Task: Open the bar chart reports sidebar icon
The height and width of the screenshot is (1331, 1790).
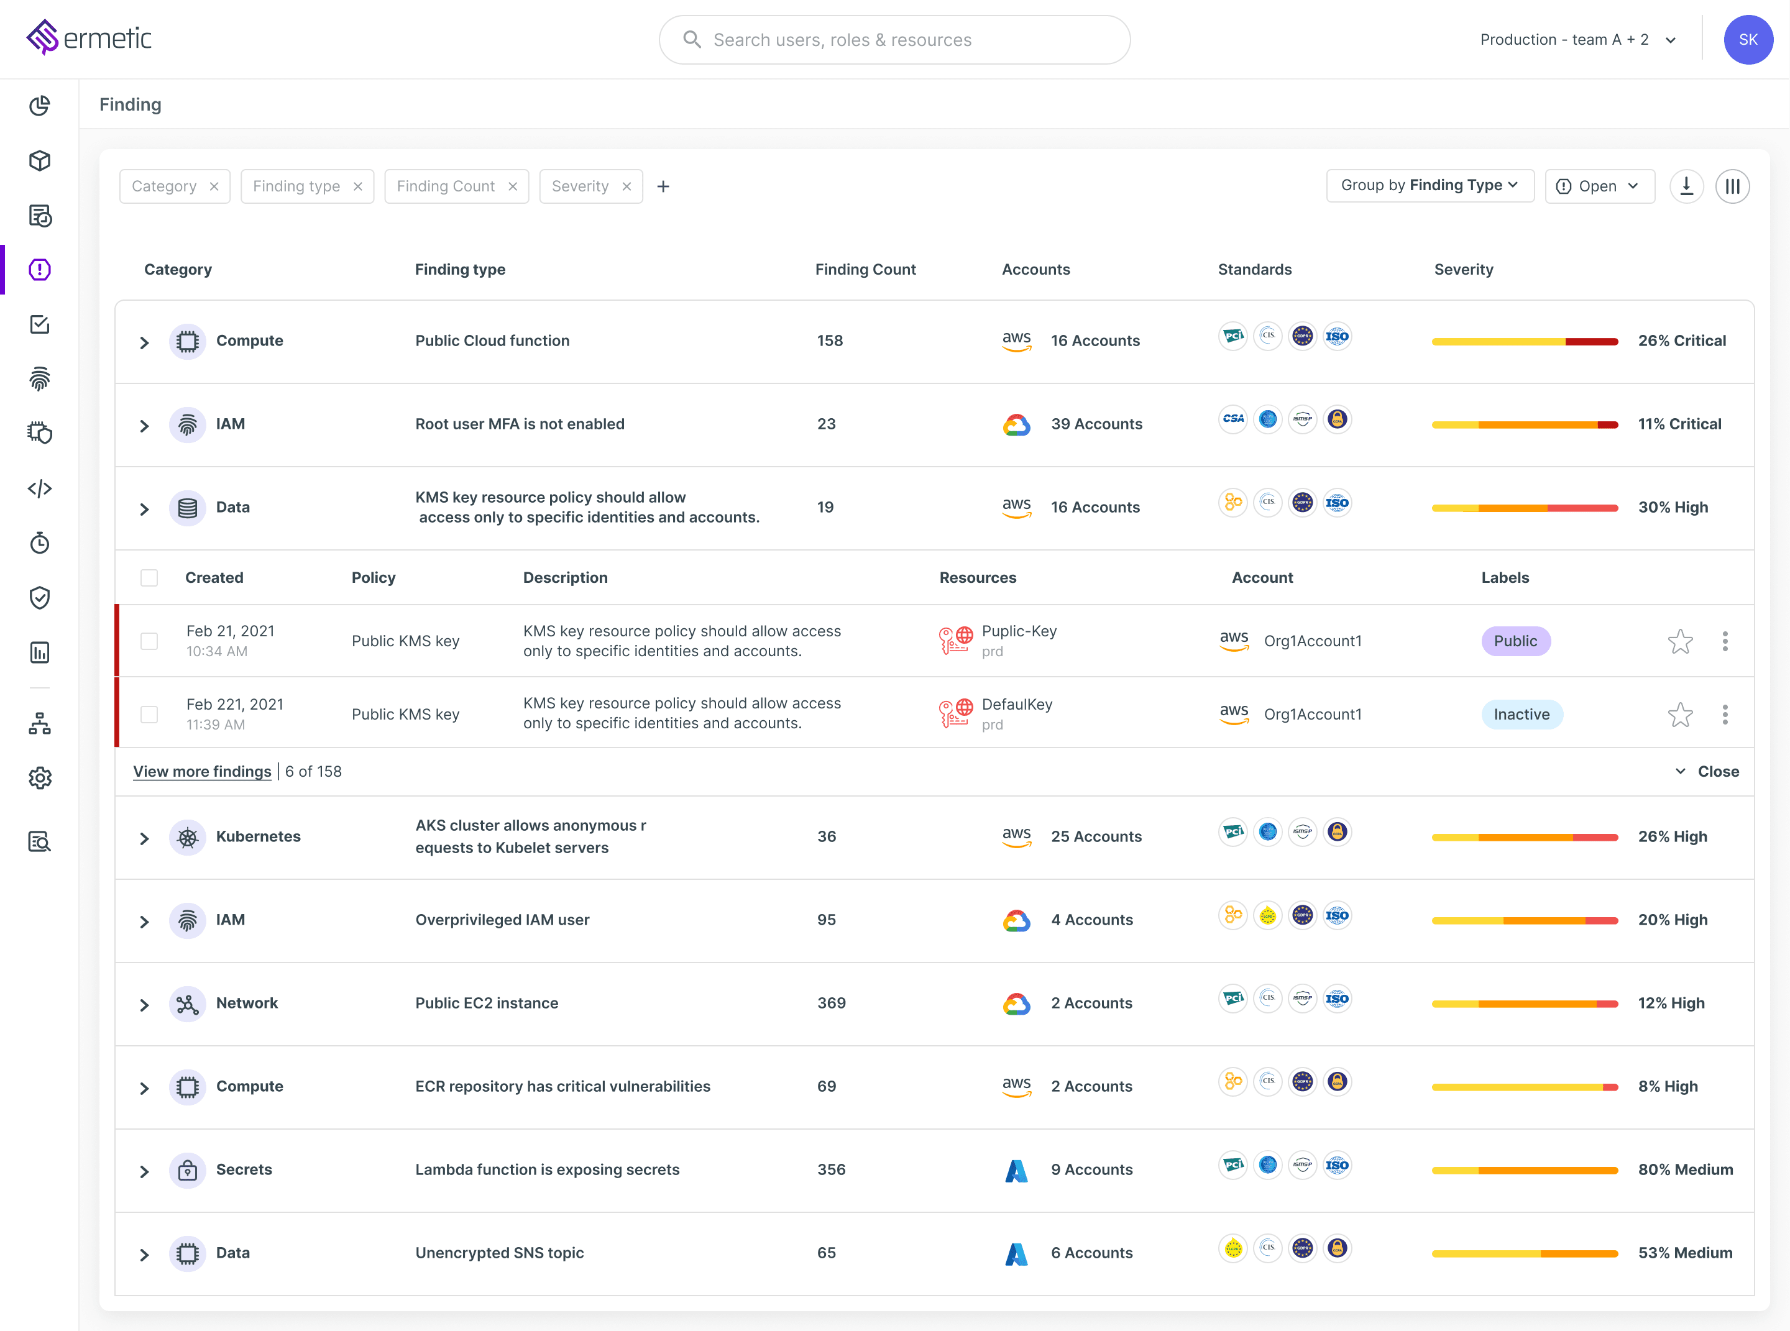Action: pos(40,652)
